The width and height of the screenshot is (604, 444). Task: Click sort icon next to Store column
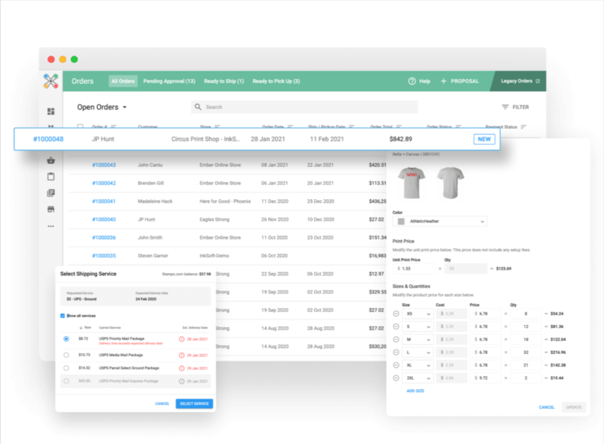218,127
